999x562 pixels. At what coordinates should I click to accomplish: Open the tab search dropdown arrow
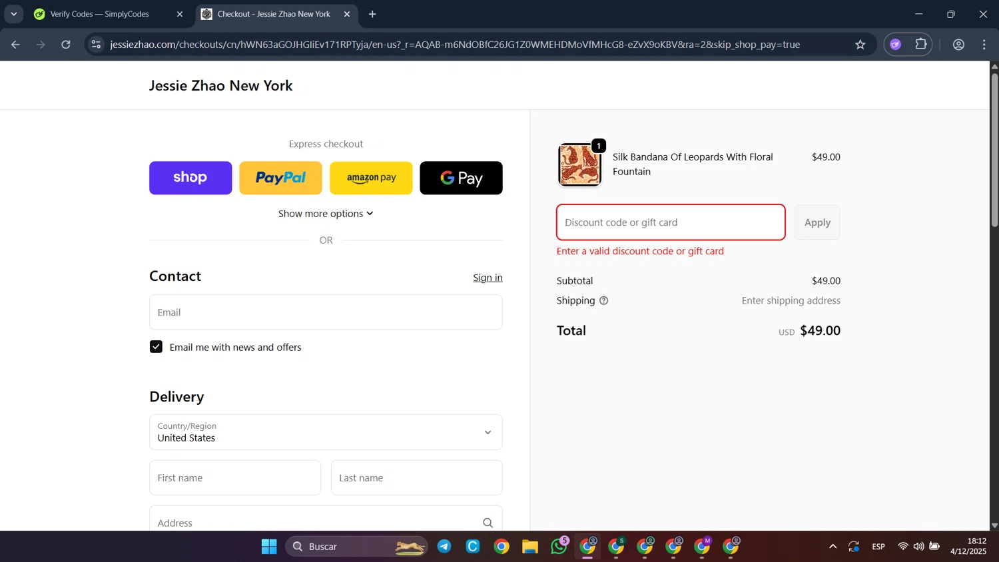click(14, 14)
